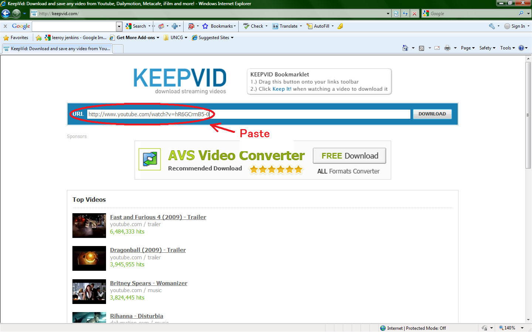The width and height of the screenshot is (532, 332).
Task: Open Fast and Furious 4 Trailer link
Action: (x=158, y=217)
